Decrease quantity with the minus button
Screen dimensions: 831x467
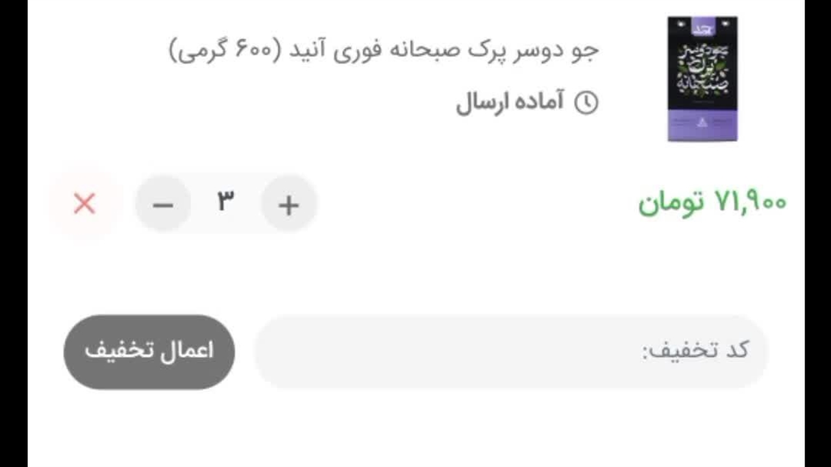[x=163, y=204]
